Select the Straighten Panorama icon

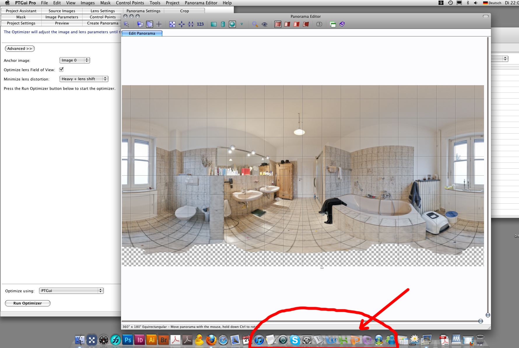click(191, 24)
